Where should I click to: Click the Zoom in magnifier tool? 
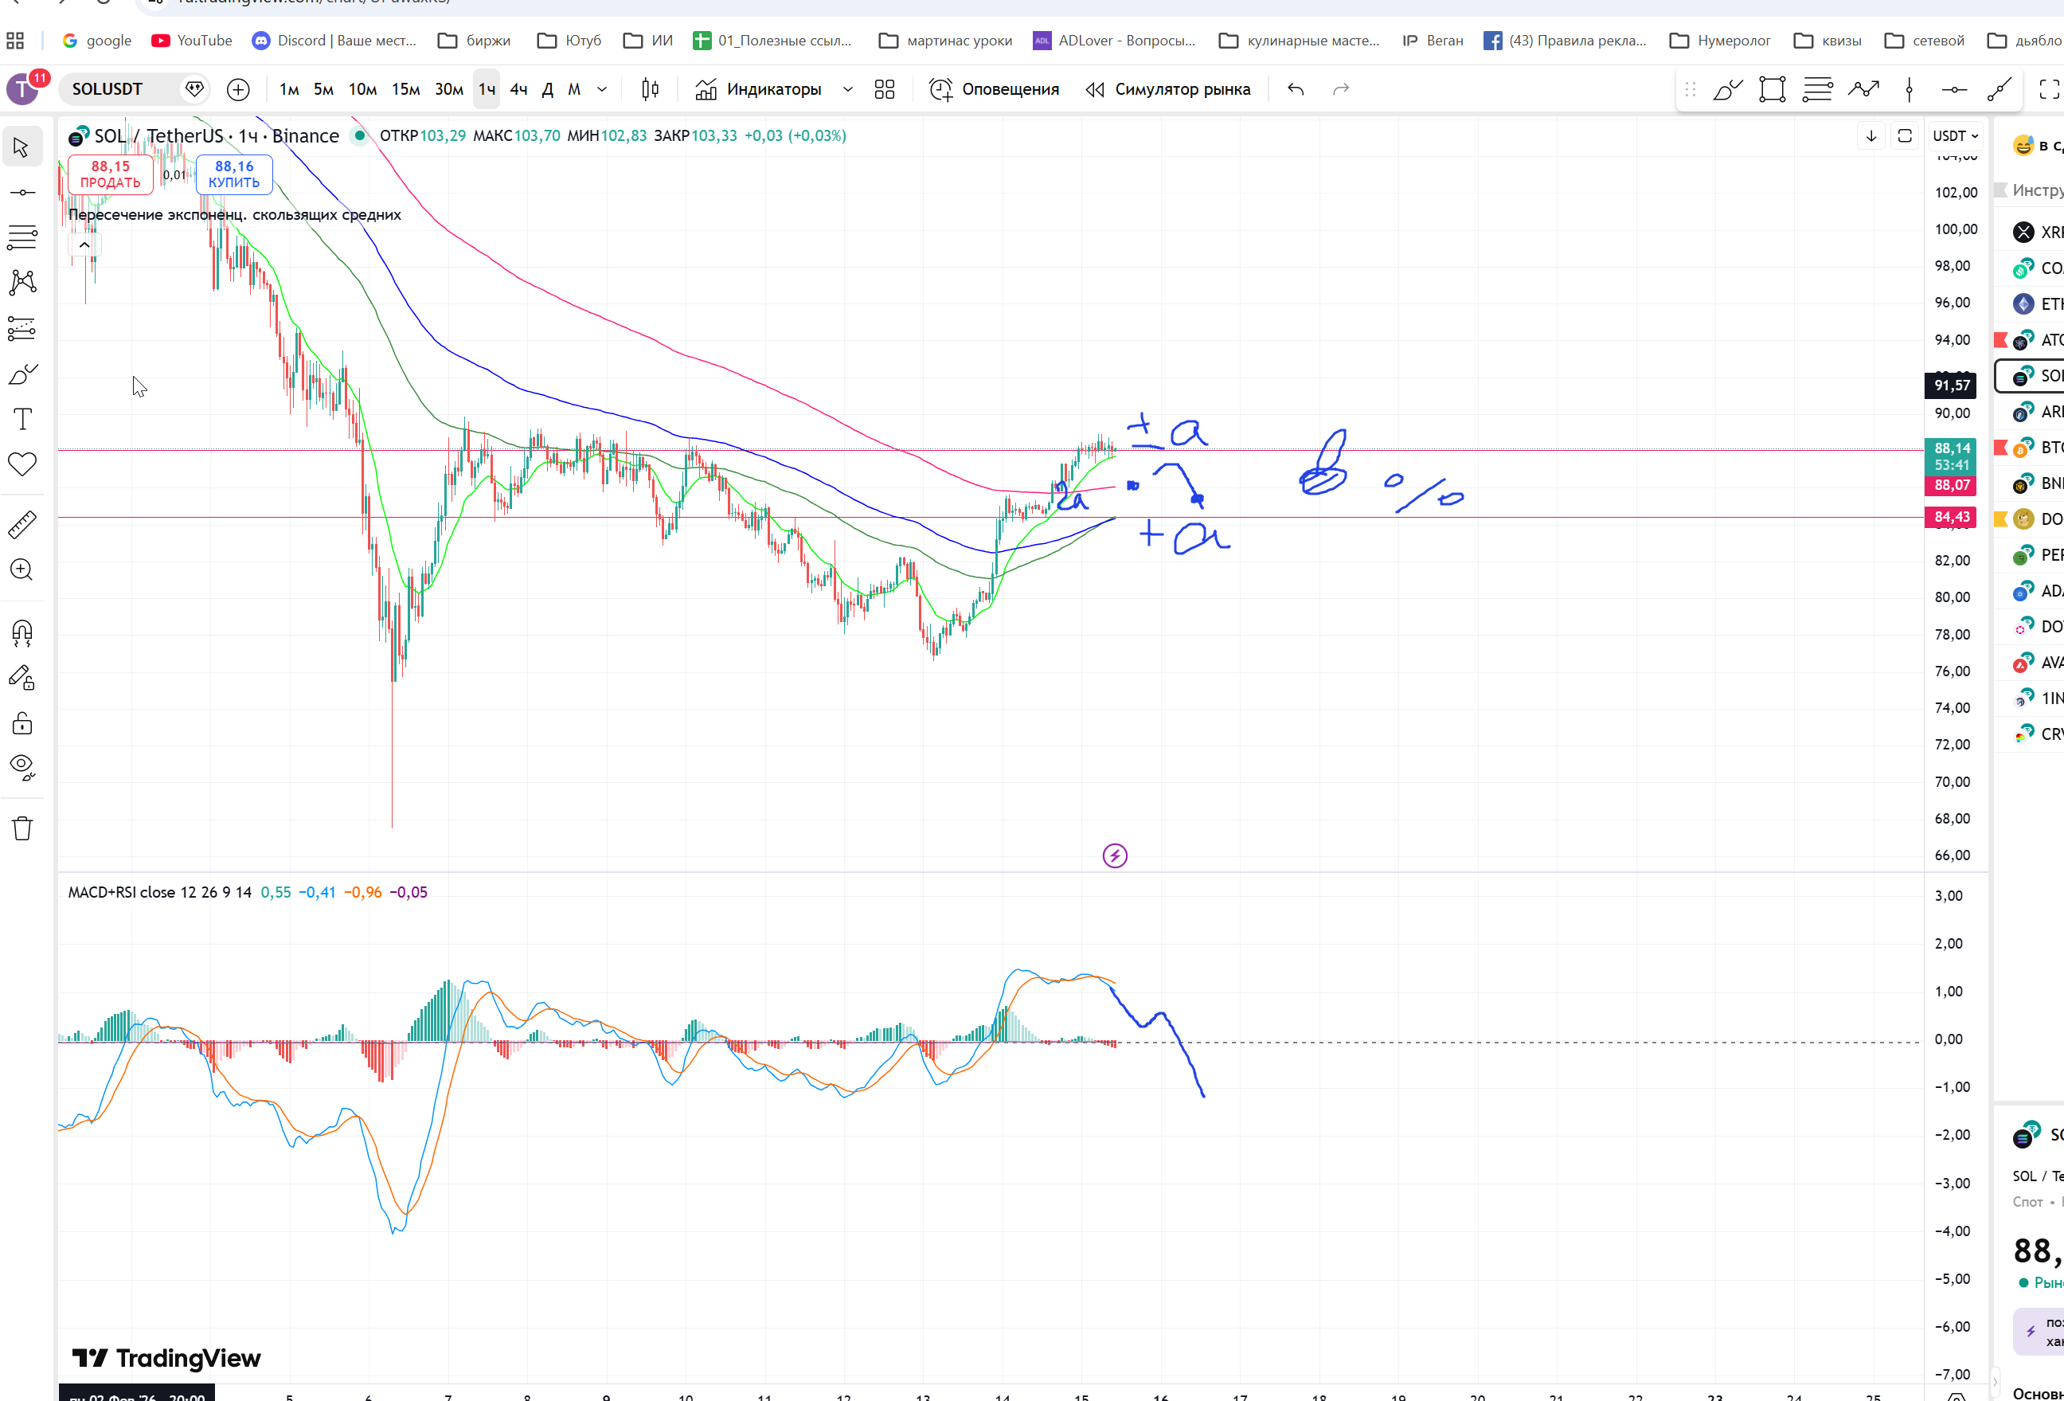[x=22, y=569]
